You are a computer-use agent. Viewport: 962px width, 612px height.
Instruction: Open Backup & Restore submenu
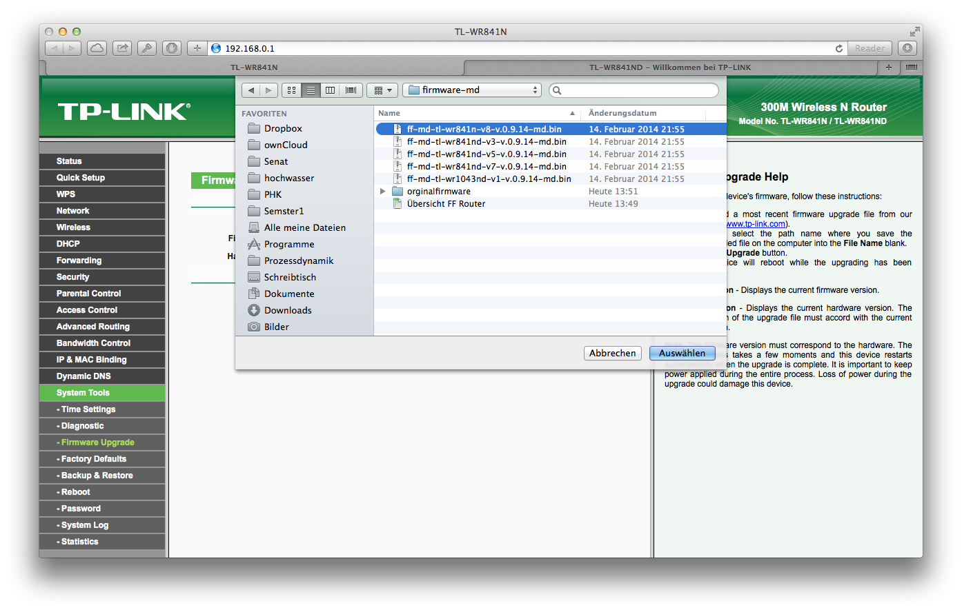coord(102,476)
